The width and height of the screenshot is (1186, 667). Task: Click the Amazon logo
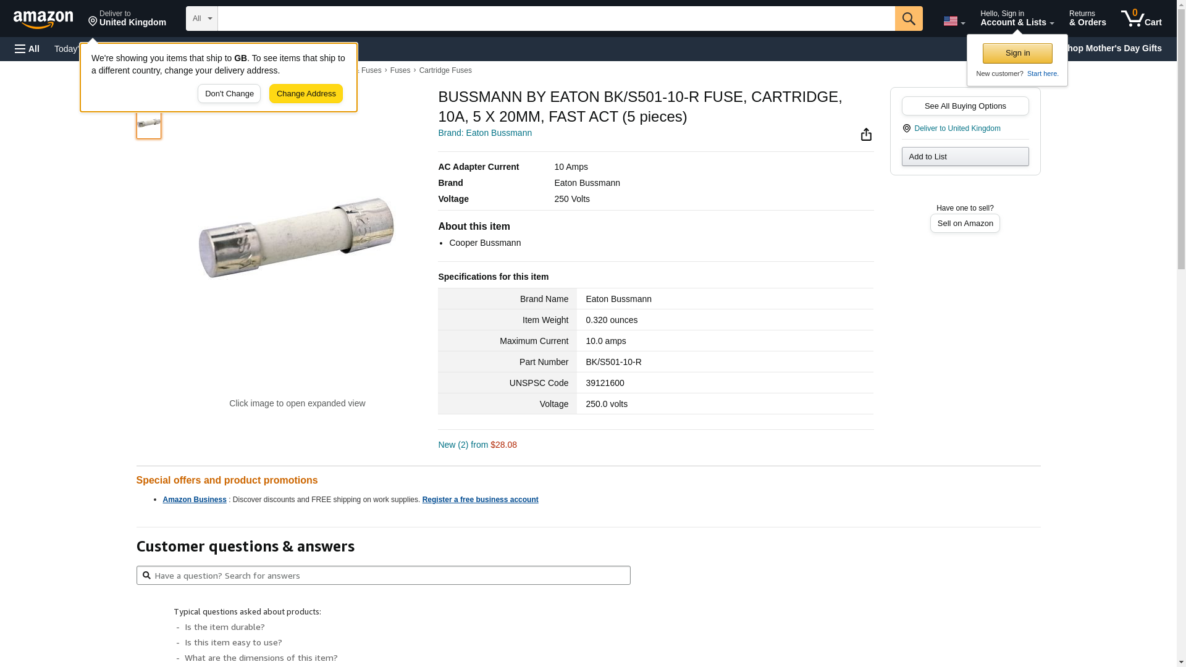[43, 19]
